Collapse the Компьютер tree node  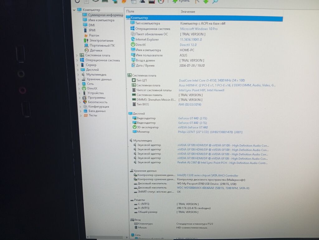74,10
